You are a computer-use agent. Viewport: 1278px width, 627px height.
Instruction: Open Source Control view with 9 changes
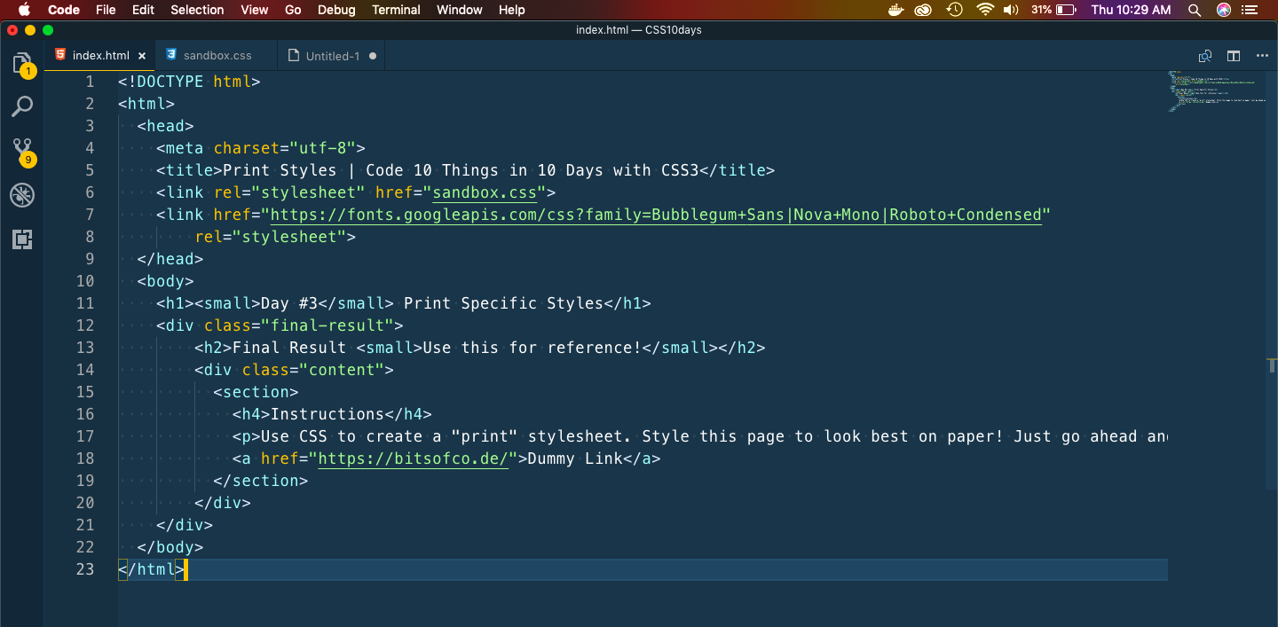[22, 151]
